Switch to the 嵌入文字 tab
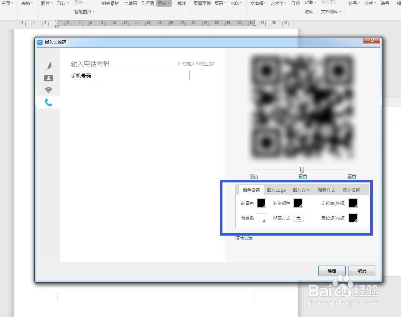 (301, 190)
